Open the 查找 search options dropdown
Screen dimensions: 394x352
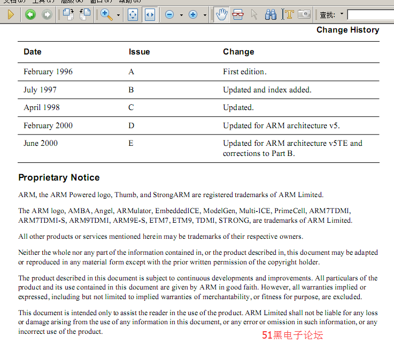342,13
